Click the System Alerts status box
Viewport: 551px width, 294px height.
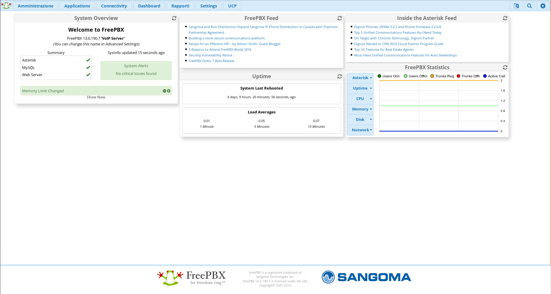[136, 70]
